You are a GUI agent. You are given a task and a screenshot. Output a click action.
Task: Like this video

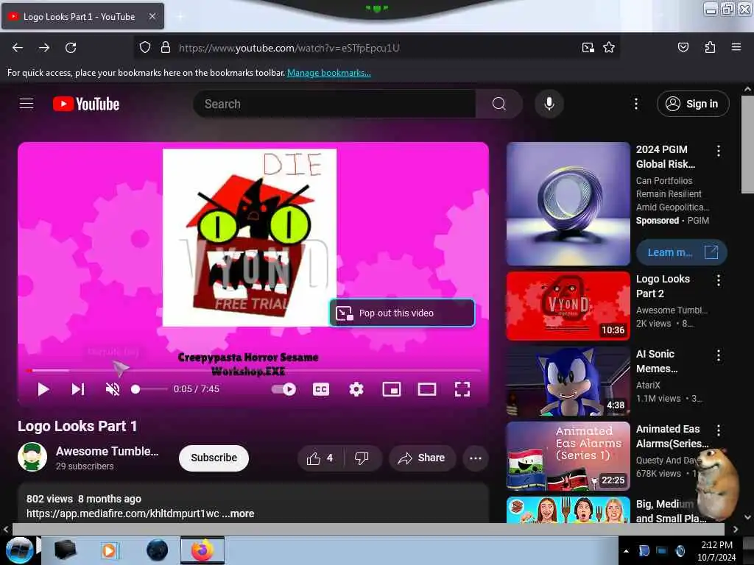(320, 458)
